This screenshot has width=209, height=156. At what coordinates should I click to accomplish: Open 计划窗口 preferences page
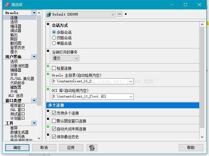click(17, 118)
